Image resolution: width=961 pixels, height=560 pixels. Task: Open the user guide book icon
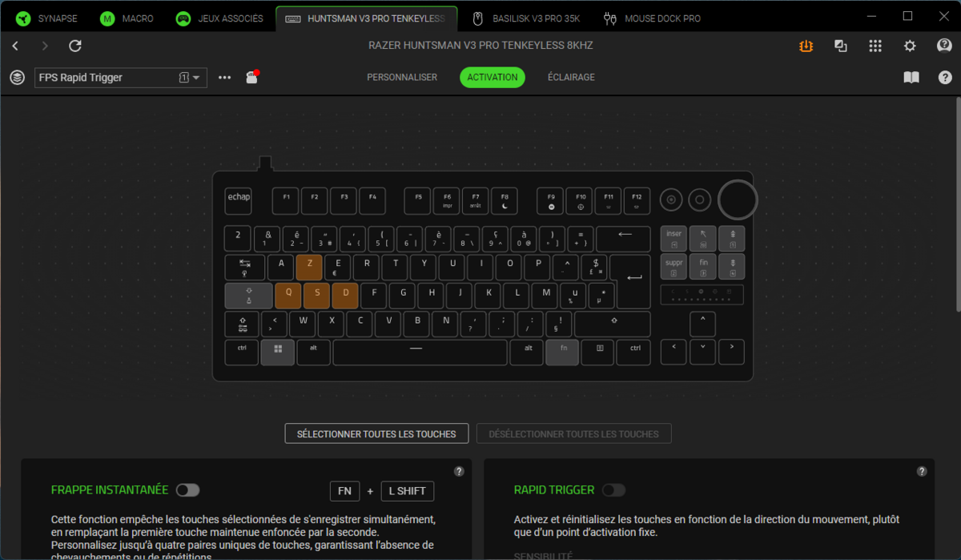click(x=911, y=78)
